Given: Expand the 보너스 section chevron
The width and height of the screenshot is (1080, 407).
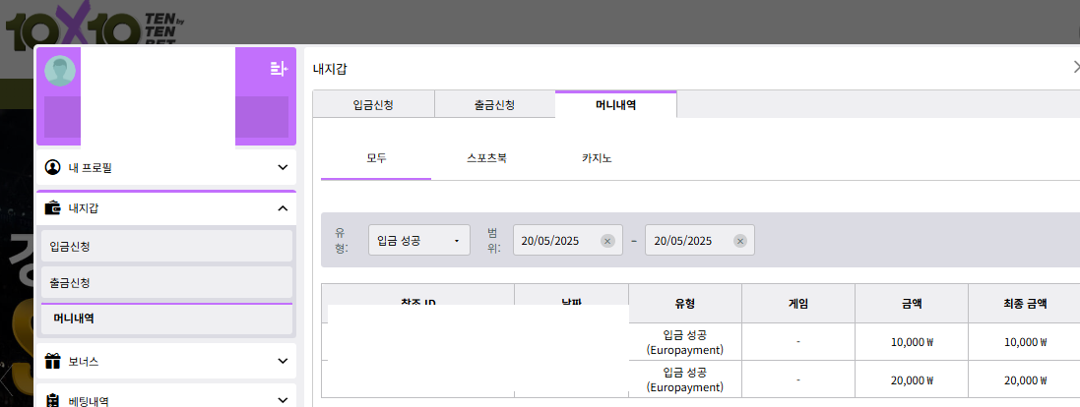Looking at the screenshot, I should point(283,362).
